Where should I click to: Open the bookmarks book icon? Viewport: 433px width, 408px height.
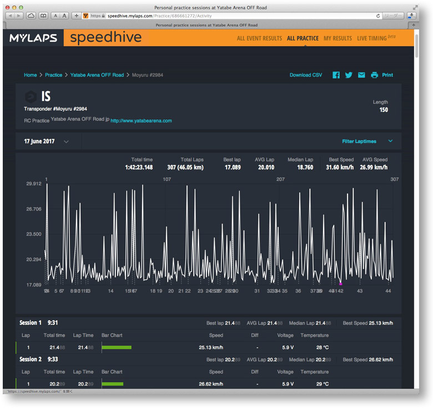point(43,16)
